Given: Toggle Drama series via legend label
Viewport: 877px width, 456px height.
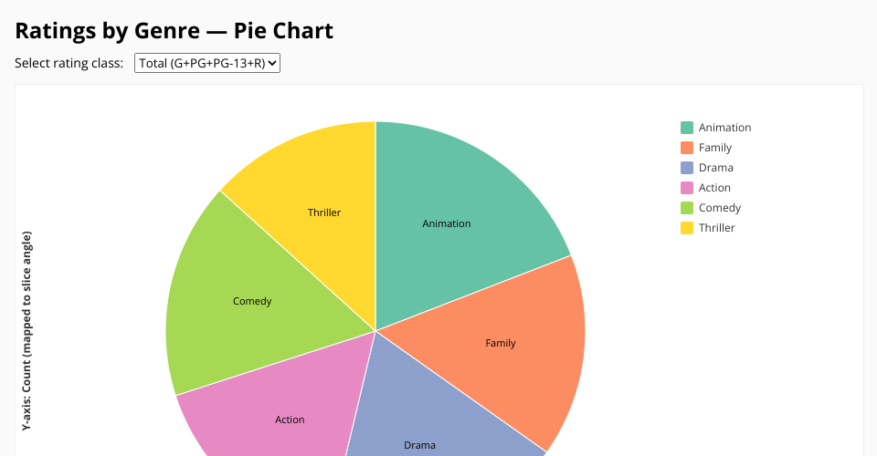Looking at the screenshot, I should 716,168.
